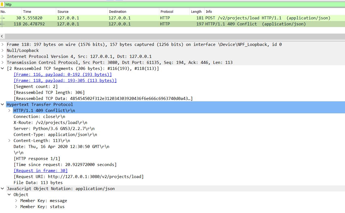
Task: Collapse the Reassembled TCP Segments section
Action: [x=2, y=68]
